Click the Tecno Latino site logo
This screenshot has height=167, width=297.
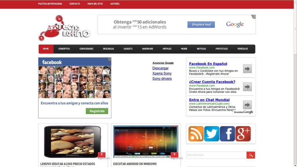point(64,28)
